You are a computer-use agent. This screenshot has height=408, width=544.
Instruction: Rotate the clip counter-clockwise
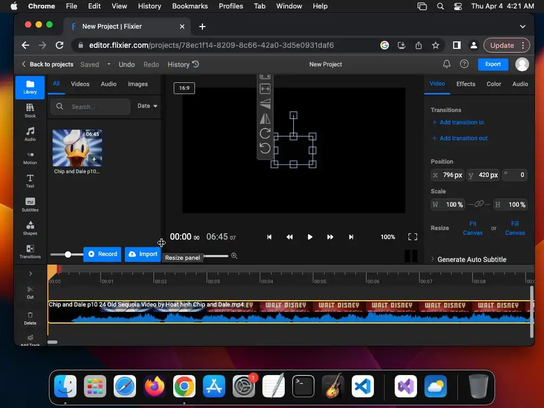pyautogui.click(x=265, y=149)
